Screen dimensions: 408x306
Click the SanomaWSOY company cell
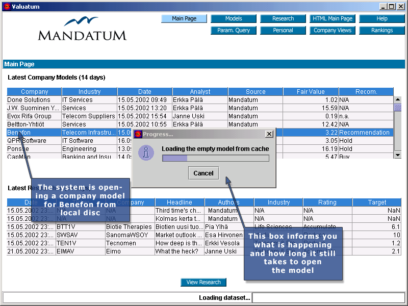[130, 235]
